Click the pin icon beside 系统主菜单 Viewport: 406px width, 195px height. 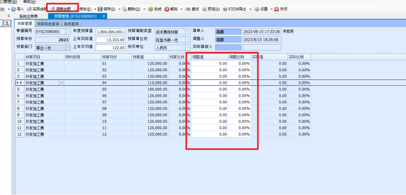click(x=9, y=16)
